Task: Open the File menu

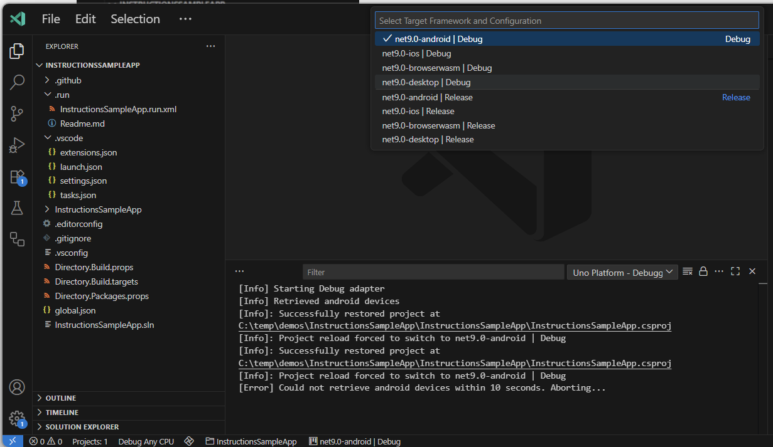Action: 51,19
